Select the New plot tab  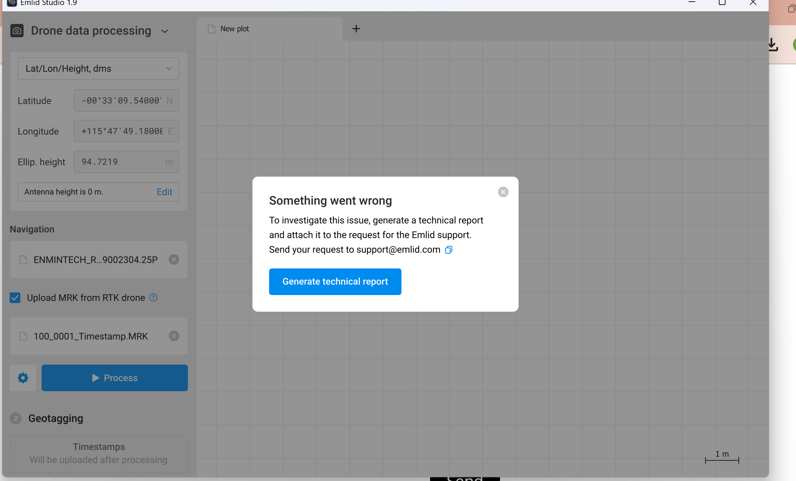click(269, 29)
